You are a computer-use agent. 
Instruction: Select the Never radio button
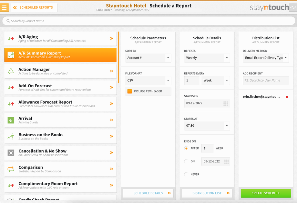[x=186, y=174]
